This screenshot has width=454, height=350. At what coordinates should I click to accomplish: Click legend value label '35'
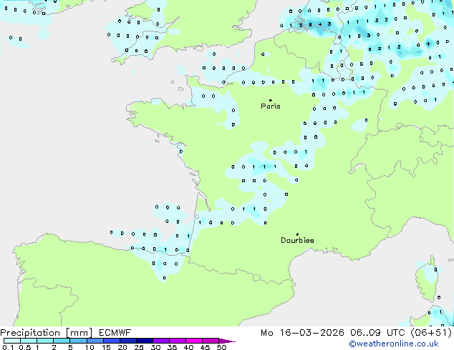[x=172, y=347]
